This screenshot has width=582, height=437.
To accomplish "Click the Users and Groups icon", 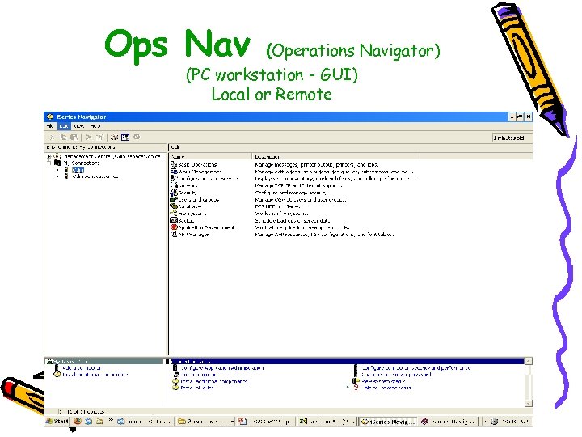I will (174, 200).
